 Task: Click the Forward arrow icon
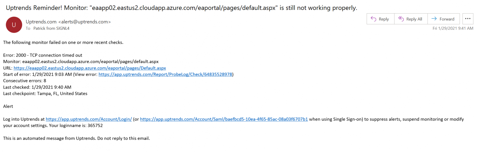tap(434, 19)
